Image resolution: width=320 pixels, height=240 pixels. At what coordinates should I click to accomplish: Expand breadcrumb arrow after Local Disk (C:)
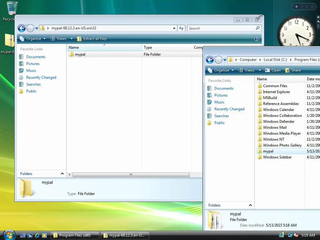(x=291, y=60)
